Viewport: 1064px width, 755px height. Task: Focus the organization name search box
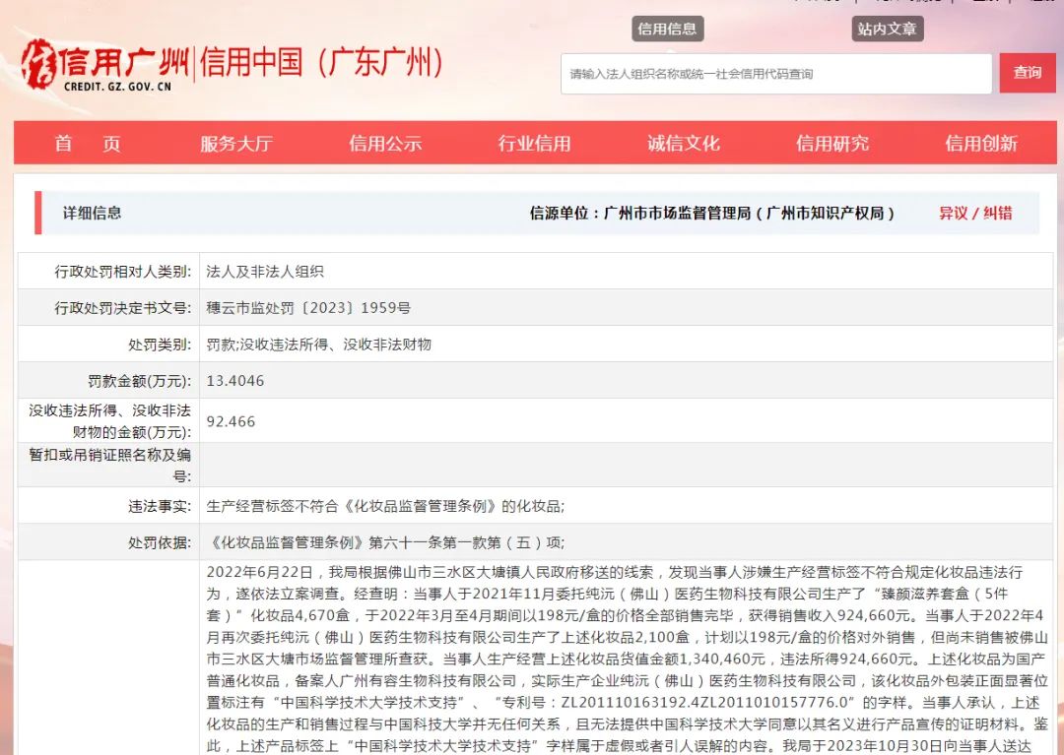[775, 74]
